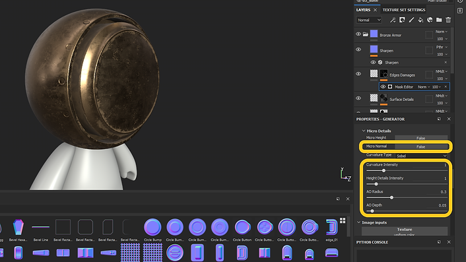Close the Layers tab

click(x=375, y=10)
